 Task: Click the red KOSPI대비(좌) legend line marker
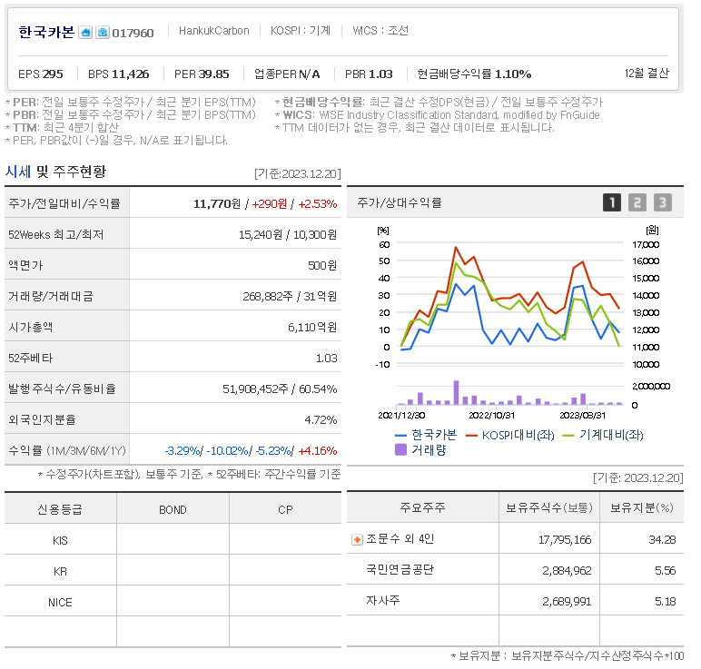point(471,436)
